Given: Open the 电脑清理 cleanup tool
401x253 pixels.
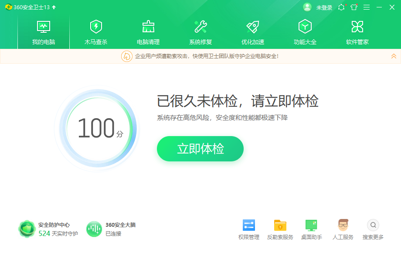Looking at the screenshot, I should click(x=147, y=31).
